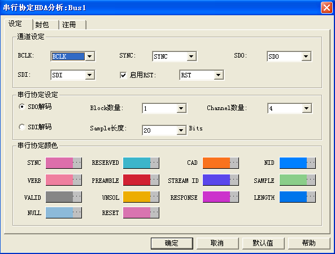Click the 默认值 button
Viewport: 335px width, 254px height.
click(x=263, y=243)
